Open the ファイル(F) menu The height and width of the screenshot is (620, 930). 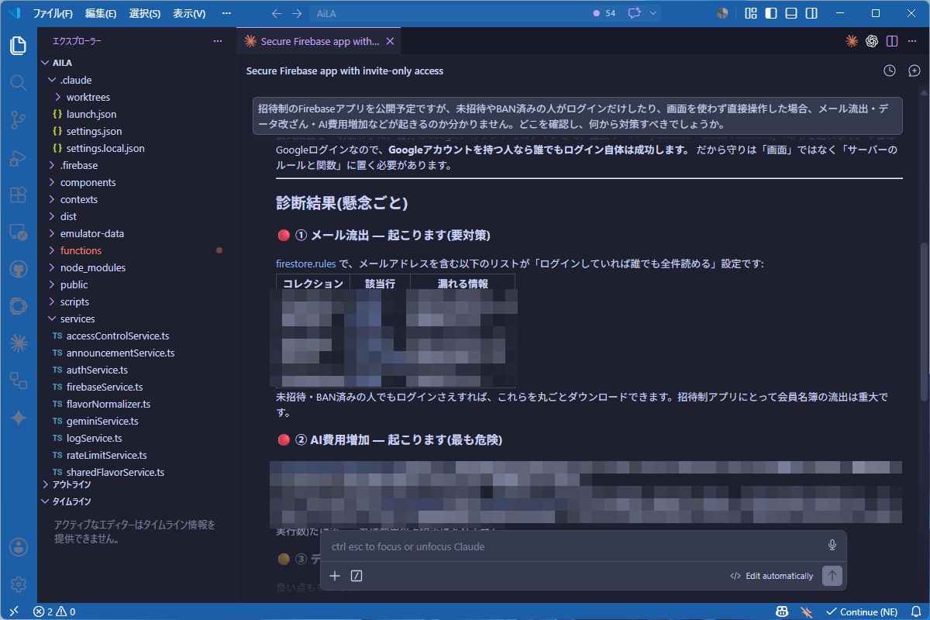pos(53,13)
